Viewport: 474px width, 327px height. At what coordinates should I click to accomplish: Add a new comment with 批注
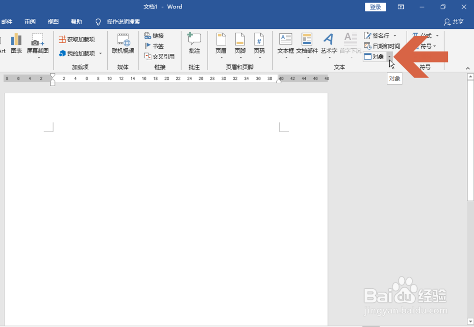194,44
